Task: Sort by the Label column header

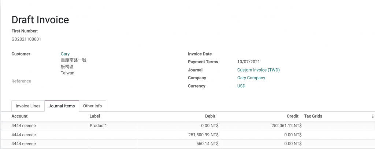Action: pos(95,116)
